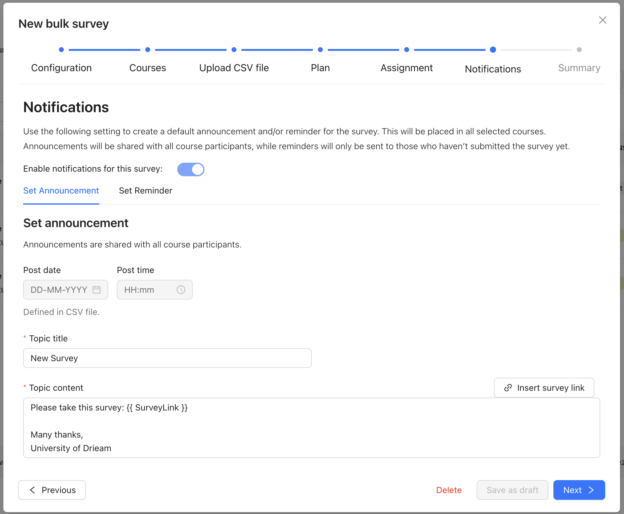This screenshot has height=514, width=624.
Task: Click the 'New bulk survey' dialog title
Action: [64, 24]
